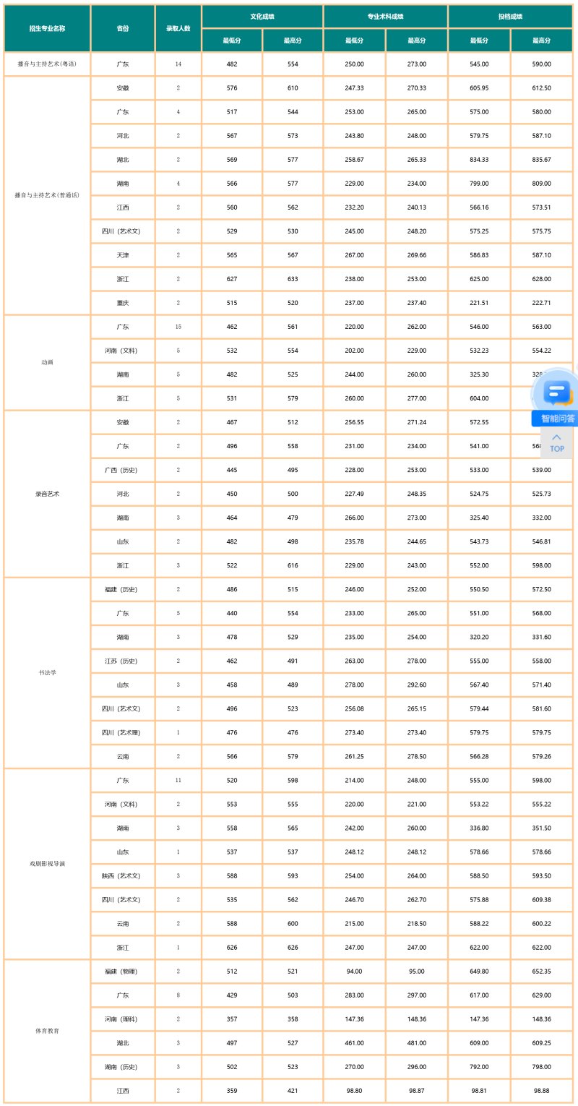Click the 体育教育 major cell
This screenshot has height=1106, width=578.
click(x=47, y=1030)
